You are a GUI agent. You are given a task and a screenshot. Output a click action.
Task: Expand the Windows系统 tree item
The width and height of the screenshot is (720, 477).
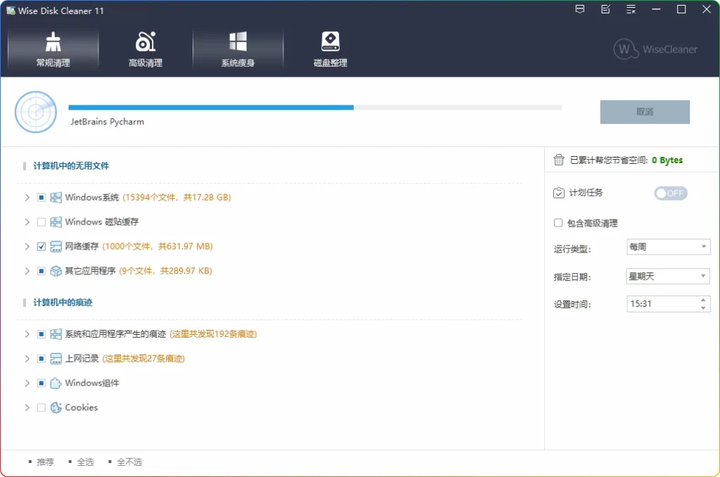[26, 197]
